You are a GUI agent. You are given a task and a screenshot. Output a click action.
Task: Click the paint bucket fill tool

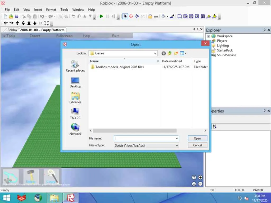point(163,16)
